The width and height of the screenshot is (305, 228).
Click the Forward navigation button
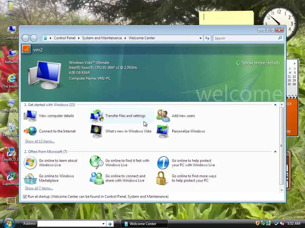34,38
